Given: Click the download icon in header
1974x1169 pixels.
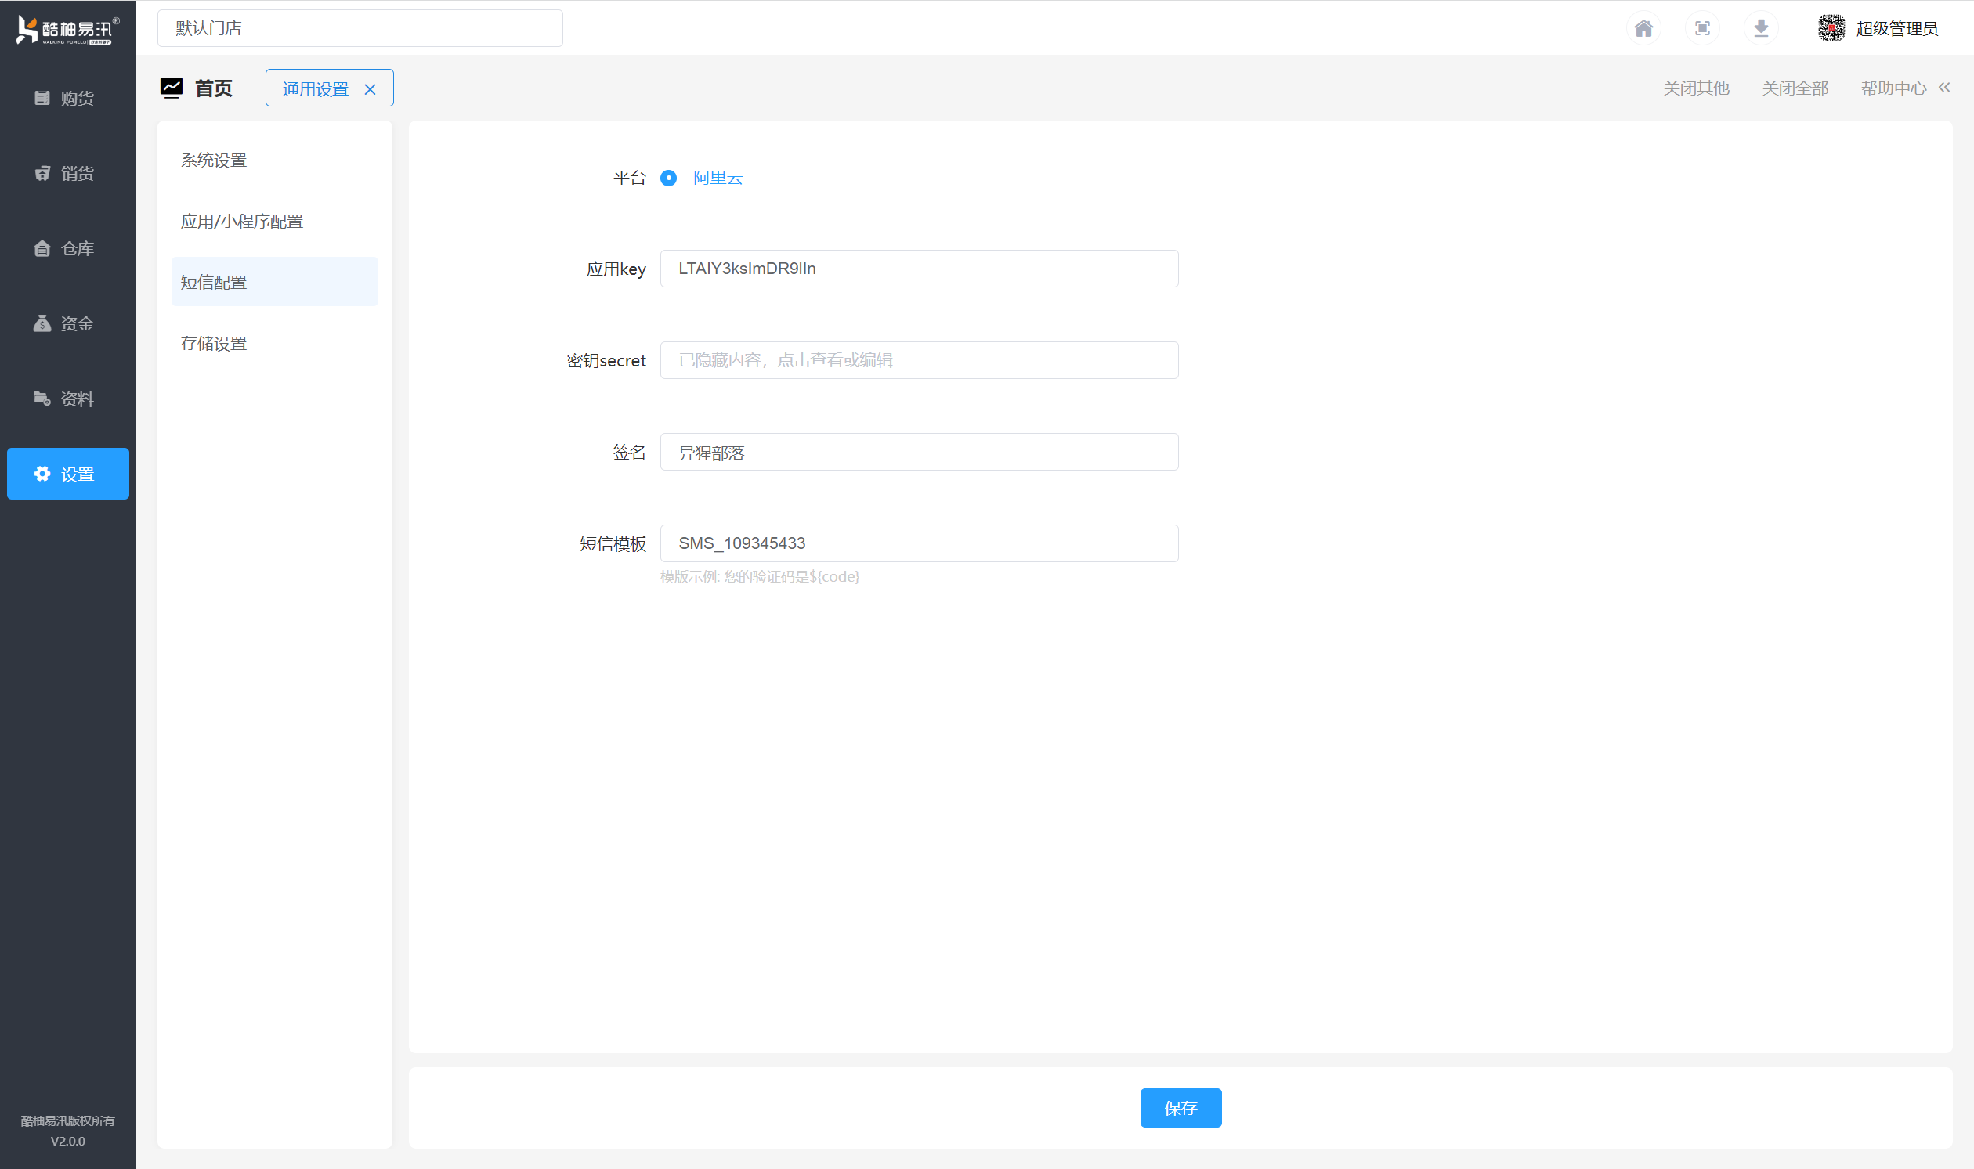Looking at the screenshot, I should point(1761,29).
